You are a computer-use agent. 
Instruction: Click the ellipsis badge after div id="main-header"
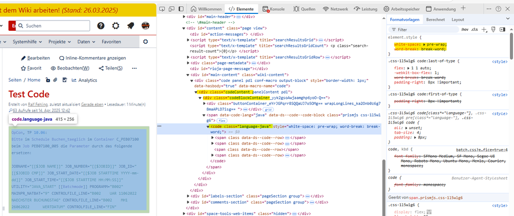238,16
